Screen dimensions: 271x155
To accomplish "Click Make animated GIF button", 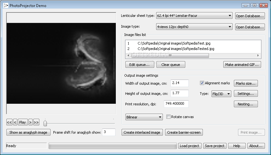I will coord(242,65).
